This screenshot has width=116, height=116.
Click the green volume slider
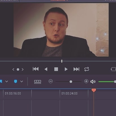[x=107, y=82]
